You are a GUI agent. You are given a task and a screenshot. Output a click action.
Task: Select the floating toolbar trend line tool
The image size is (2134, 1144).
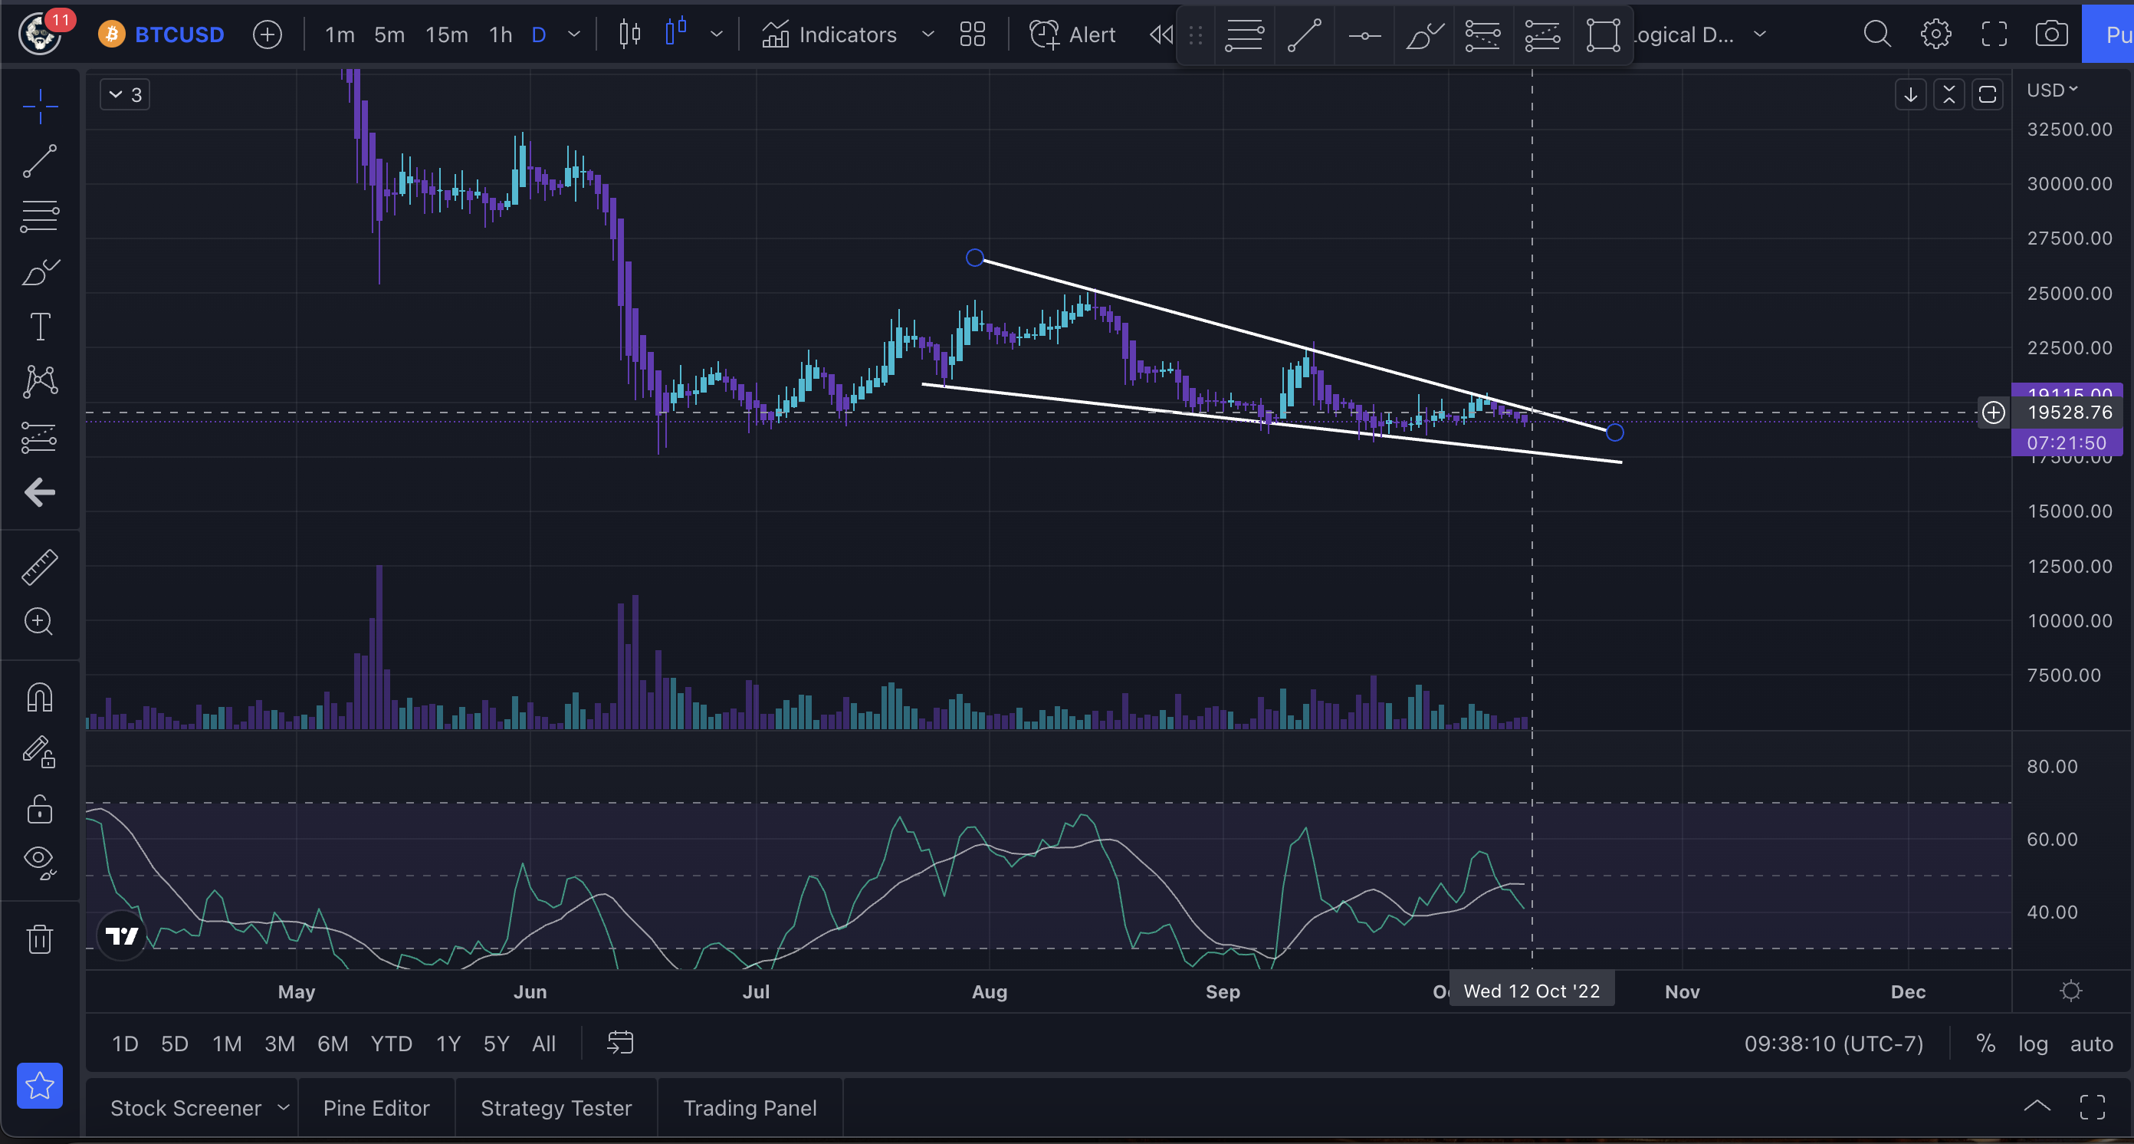coord(1305,35)
